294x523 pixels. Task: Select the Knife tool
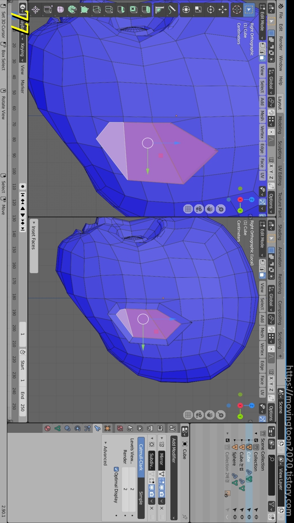[97, 10]
